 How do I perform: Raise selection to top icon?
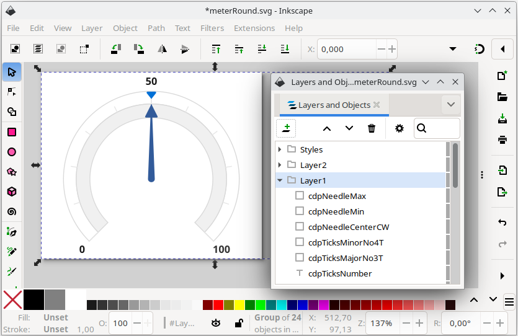tap(216, 49)
